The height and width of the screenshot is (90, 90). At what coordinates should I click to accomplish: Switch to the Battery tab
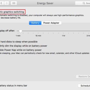coord(35,23)
